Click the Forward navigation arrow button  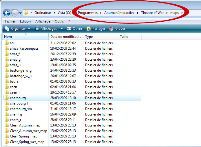[x=15, y=13]
